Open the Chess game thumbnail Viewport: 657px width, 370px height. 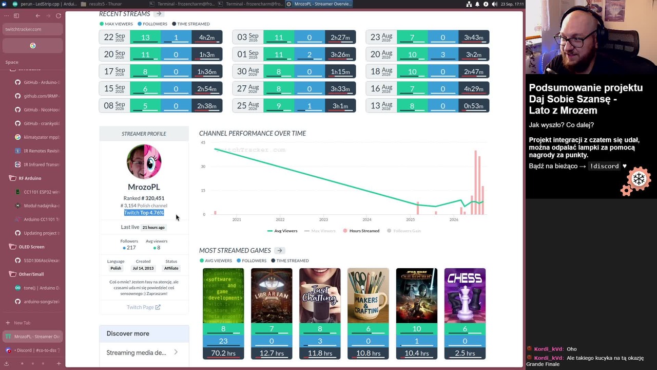tap(465, 295)
